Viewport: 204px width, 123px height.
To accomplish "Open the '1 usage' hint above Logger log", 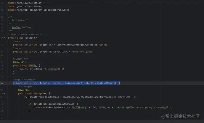I will tap(17, 41).
